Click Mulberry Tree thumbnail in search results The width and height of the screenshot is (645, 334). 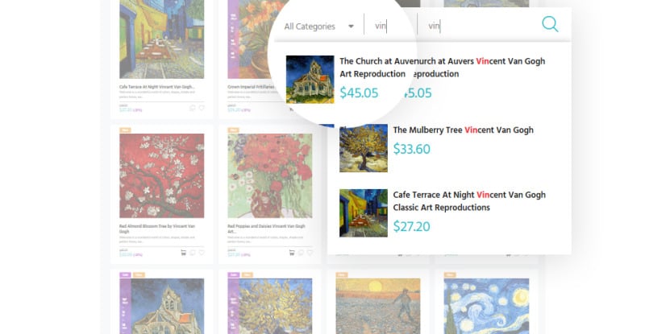tap(364, 148)
